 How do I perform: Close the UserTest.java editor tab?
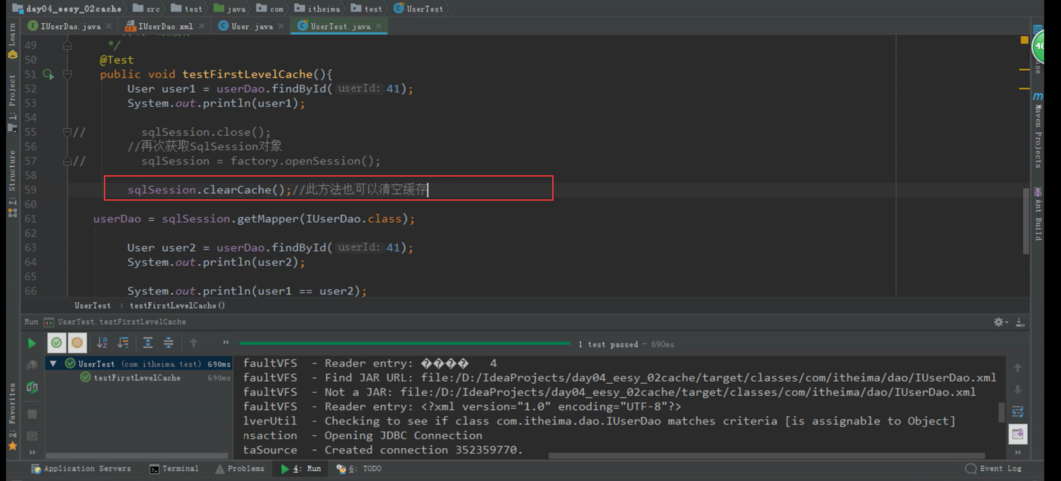(x=379, y=26)
